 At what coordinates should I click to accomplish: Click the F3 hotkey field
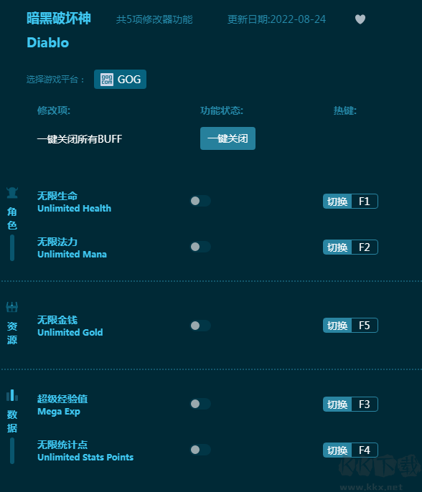pos(365,405)
